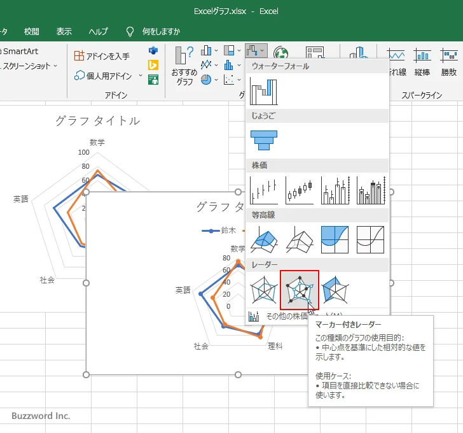Click the lightbulb Tell Me icon
Image resolution: width=463 pixels, height=433 pixels.
pos(130,32)
